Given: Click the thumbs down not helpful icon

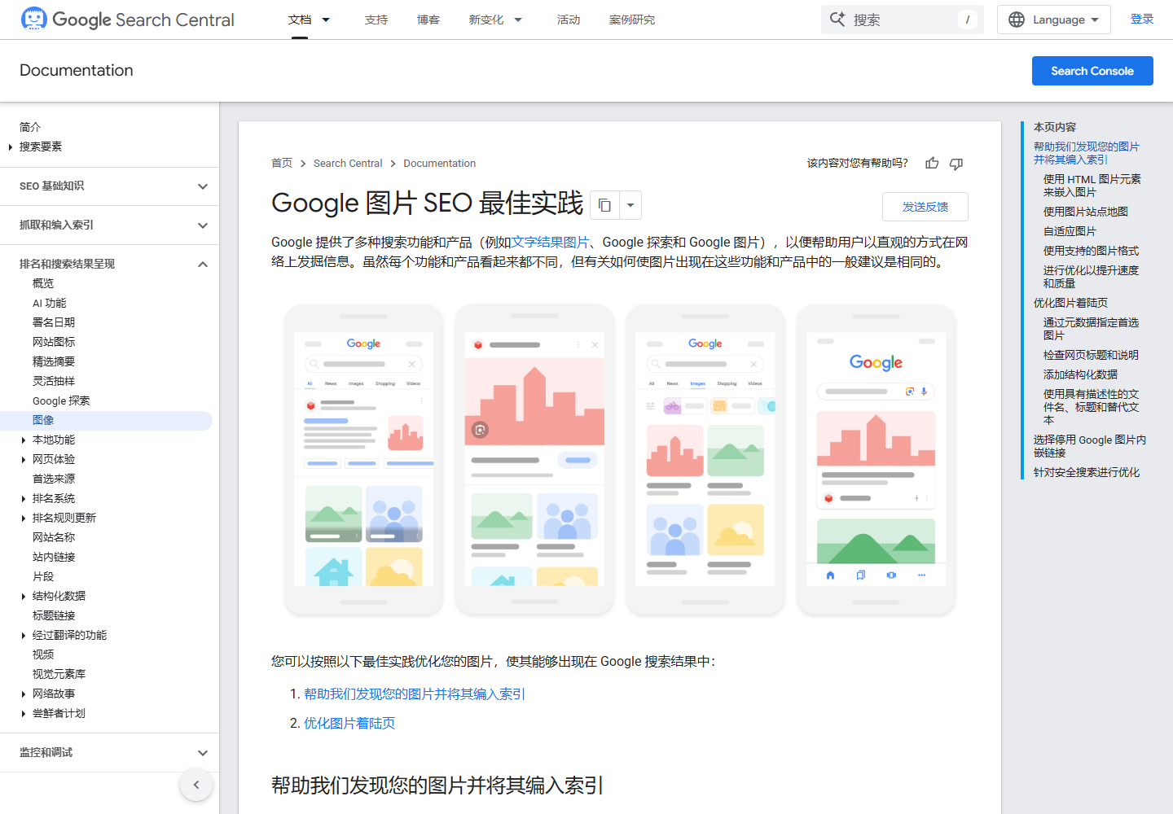Looking at the screenshot, I should [956, 164].
